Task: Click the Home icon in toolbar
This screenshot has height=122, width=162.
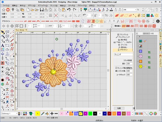Action: 4,10
